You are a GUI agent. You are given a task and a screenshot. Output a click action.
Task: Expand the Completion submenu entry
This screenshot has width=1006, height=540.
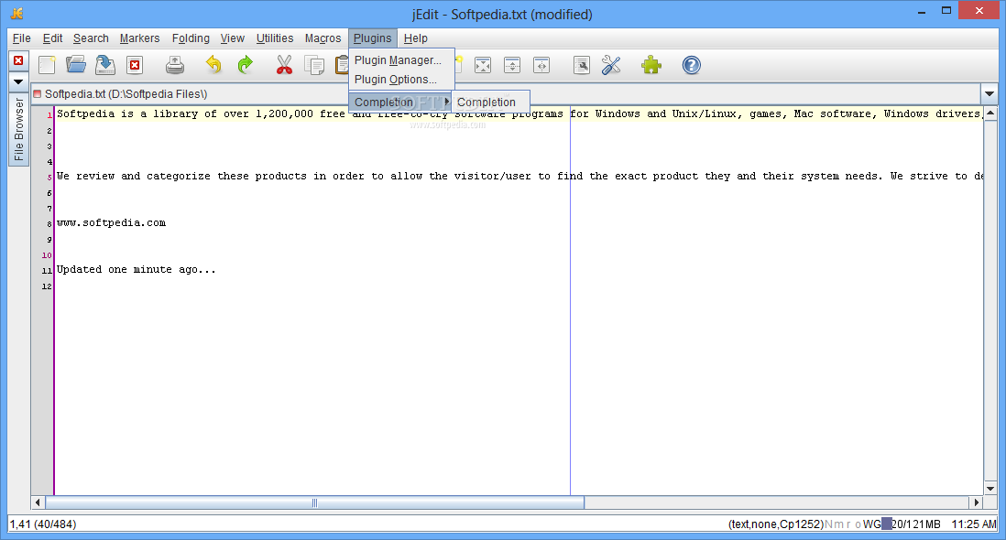click(x=399, y=102)
